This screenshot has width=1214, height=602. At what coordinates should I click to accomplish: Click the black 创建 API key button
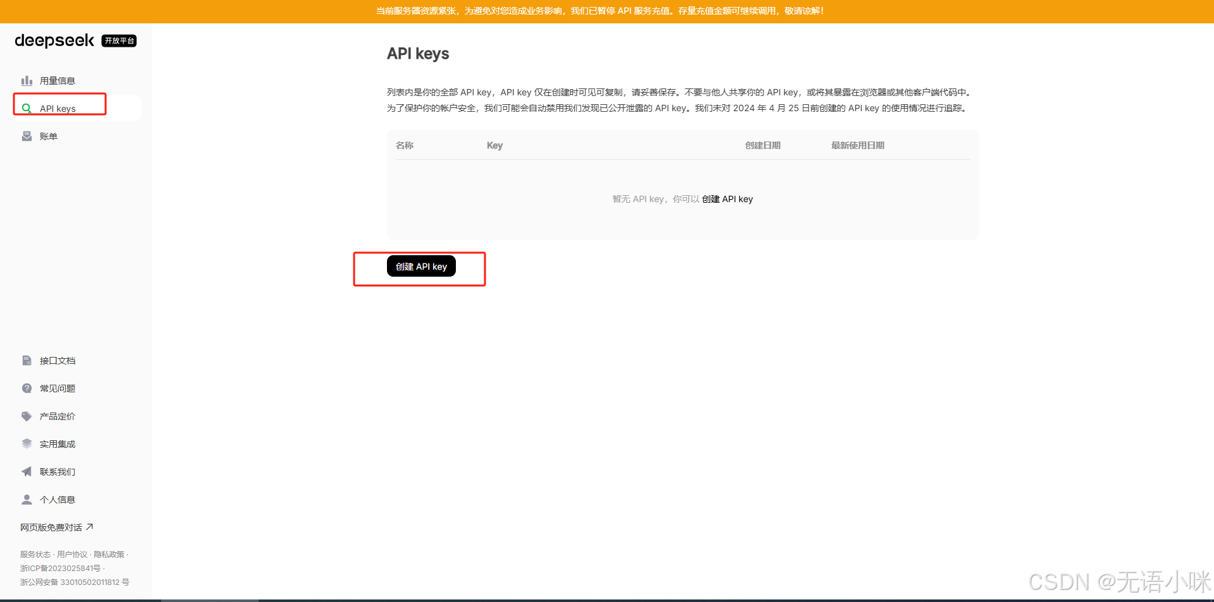tap(421, 267)
